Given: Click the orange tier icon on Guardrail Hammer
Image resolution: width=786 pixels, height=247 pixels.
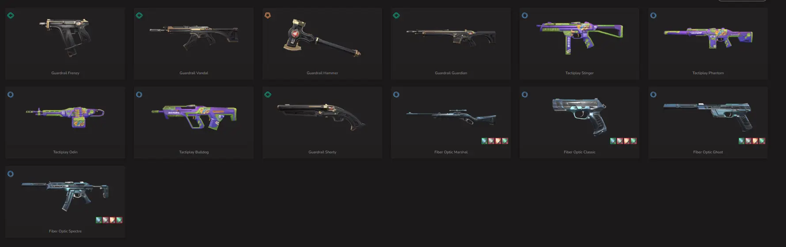Looking at the screenshot, I should pyautogui.click(x=268, y=15).
